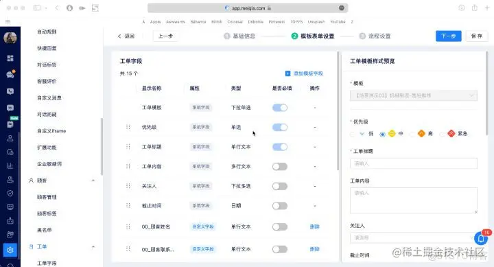Click the browser back arrow
The image size is (494, 267).
(57, 8)
